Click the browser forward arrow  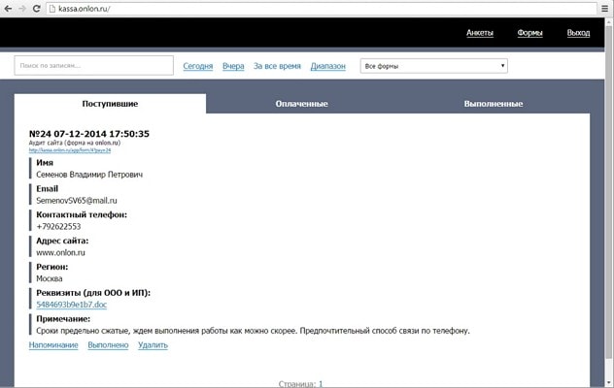(x=22, y=9)
